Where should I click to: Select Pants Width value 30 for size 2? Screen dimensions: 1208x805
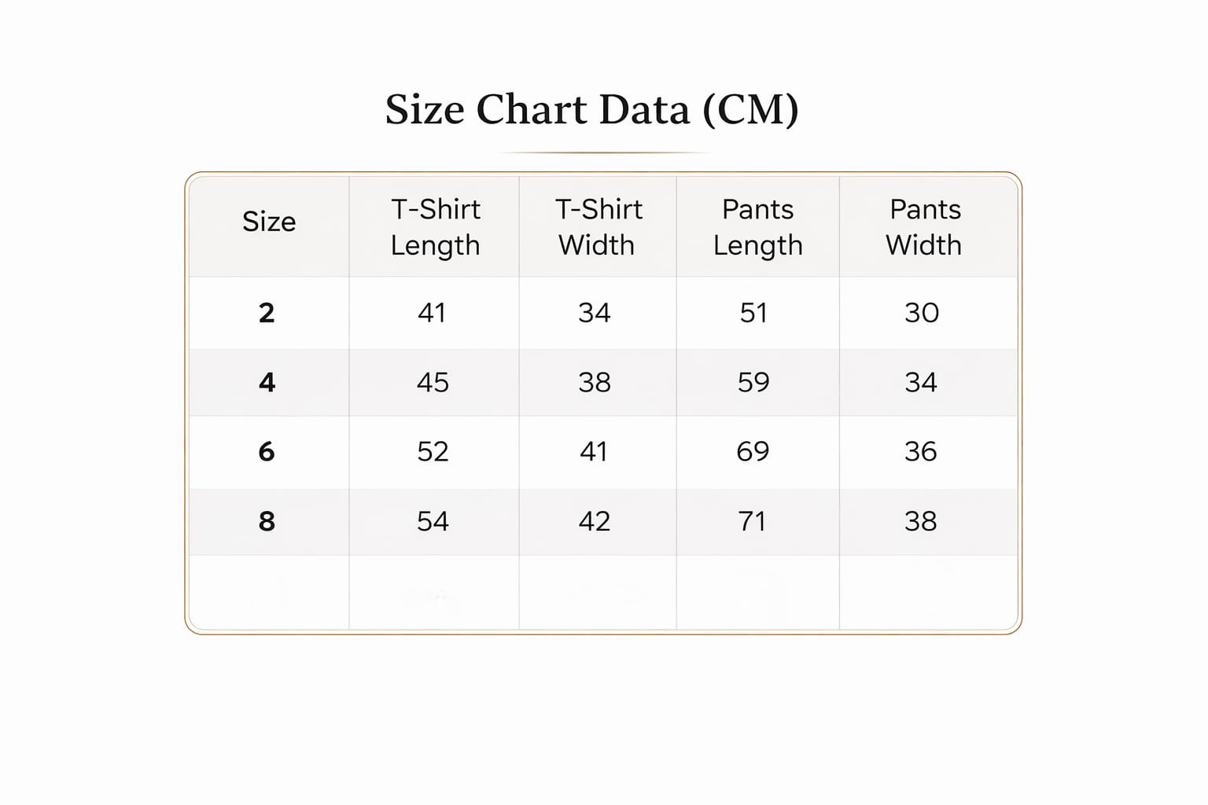coord(921,313)
